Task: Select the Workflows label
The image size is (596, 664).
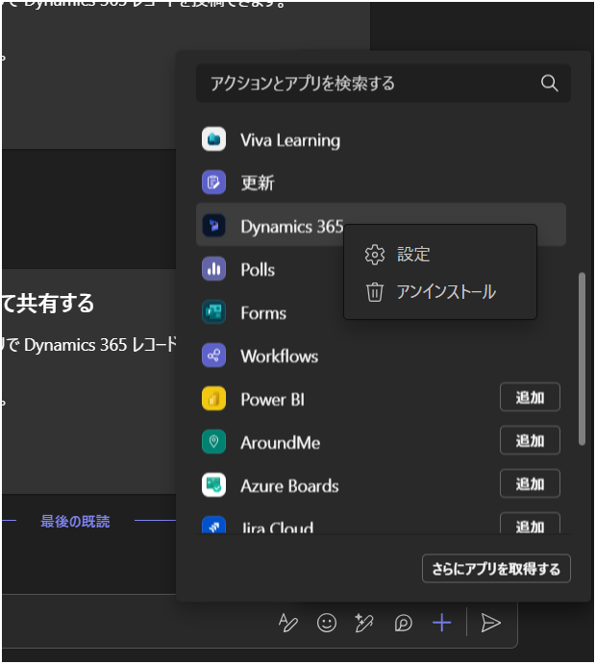Action: [x=279, y=357]
